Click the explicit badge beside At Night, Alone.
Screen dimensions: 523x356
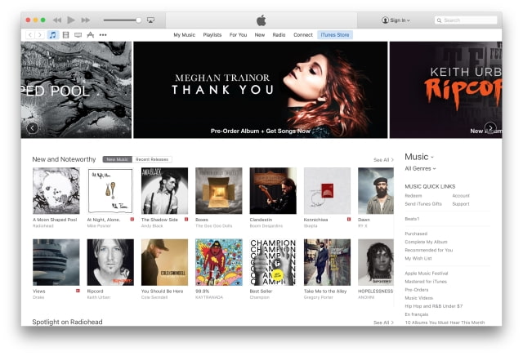pyautogui.click(x=132, y=220)
